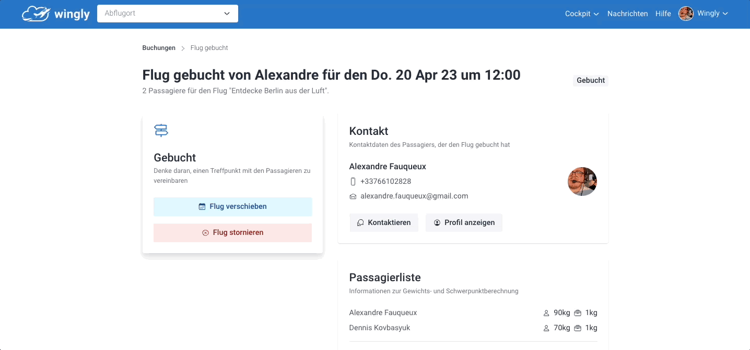Click Dennis Kovbasyuk in Passagierliste
The width and height of the screenshot is (750, 350).
coord(379,328)
